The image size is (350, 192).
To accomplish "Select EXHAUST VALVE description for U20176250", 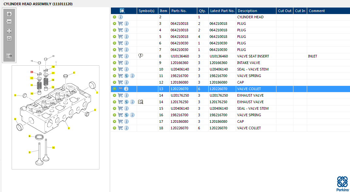I will pyautogui.click(x=250, y=95).
